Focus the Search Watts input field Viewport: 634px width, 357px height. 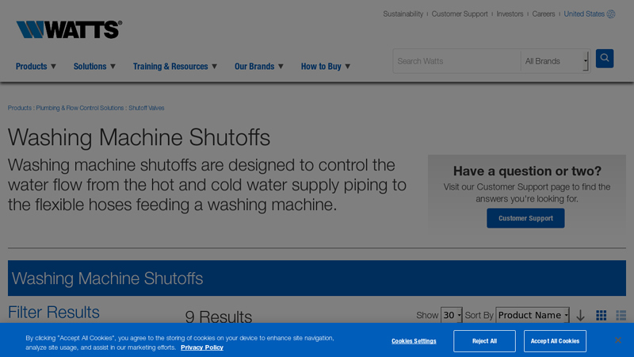coord(456,61)
